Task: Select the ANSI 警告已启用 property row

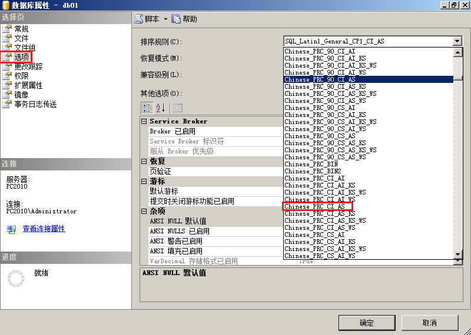Action: (215, 241)
